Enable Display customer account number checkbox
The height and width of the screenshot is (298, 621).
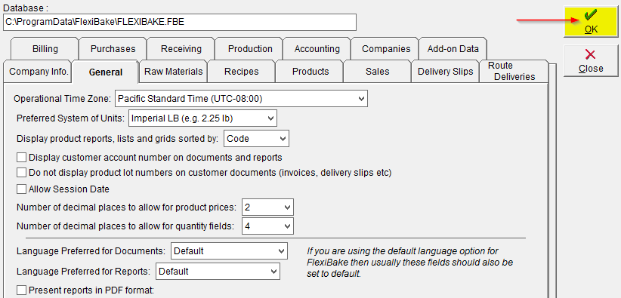21,158
